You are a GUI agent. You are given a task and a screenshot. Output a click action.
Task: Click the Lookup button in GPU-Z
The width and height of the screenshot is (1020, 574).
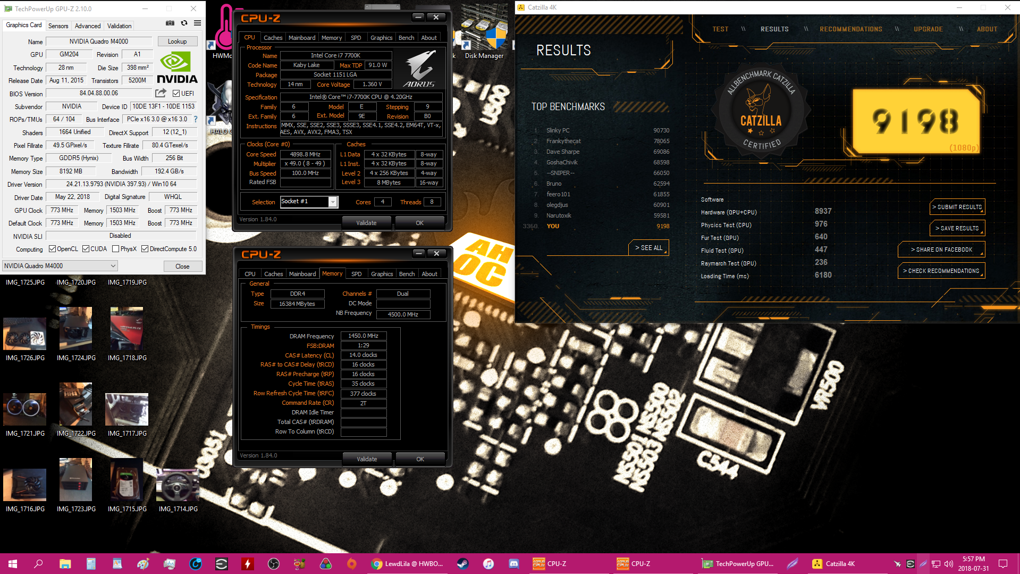(x=178, y=41)
